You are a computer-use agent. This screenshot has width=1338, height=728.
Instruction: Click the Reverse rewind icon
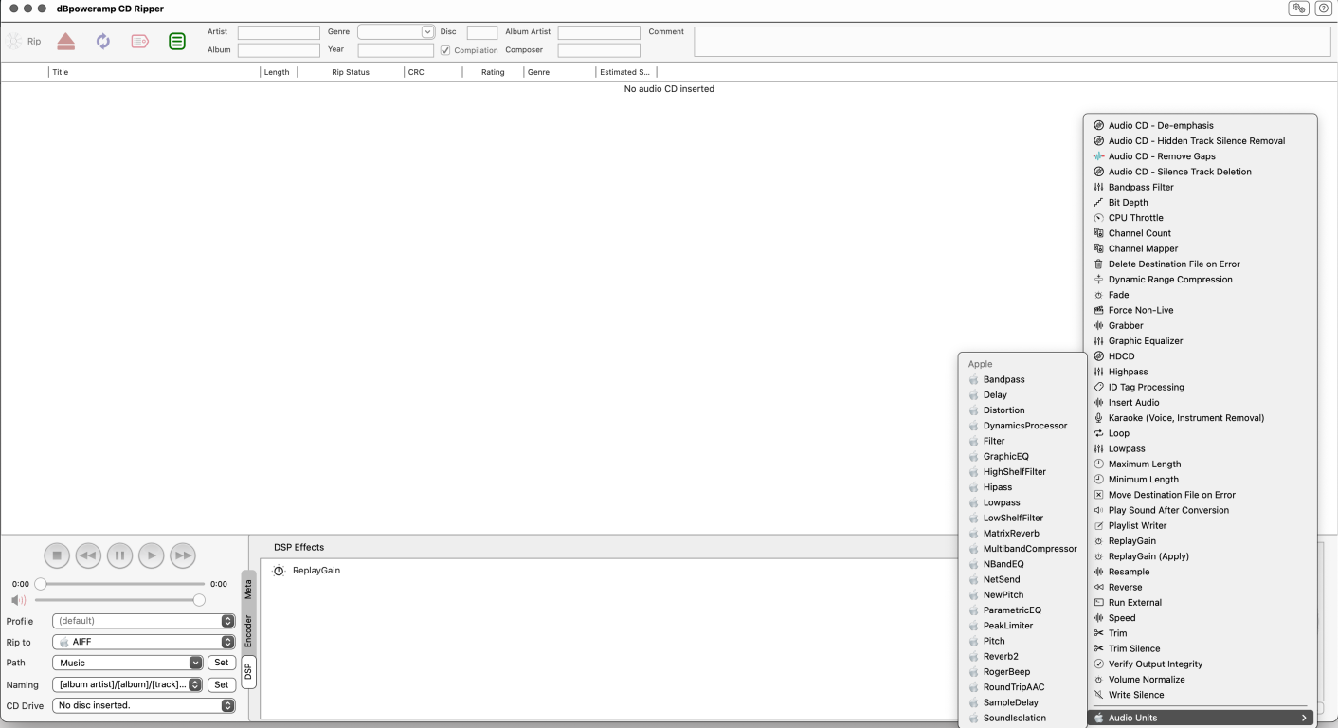point(1099,587)
